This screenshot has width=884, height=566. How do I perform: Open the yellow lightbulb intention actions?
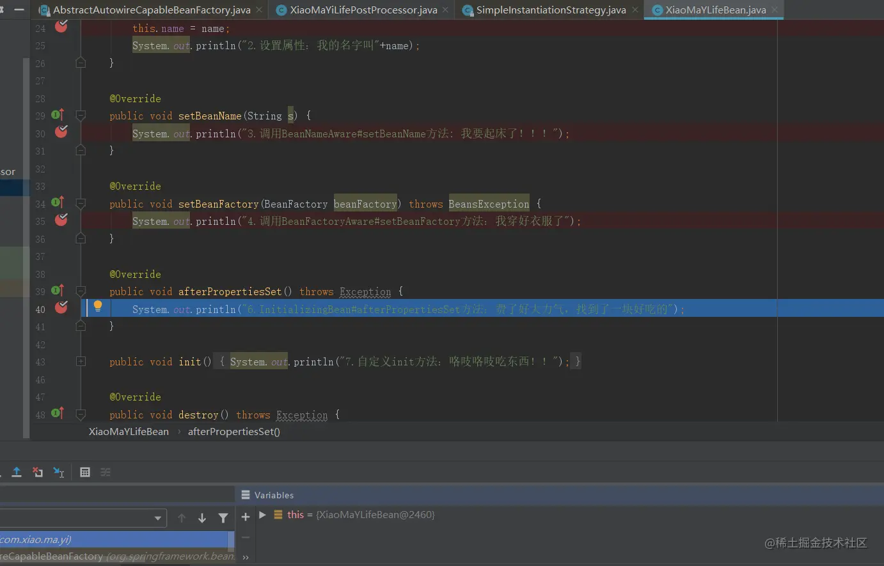98,307
